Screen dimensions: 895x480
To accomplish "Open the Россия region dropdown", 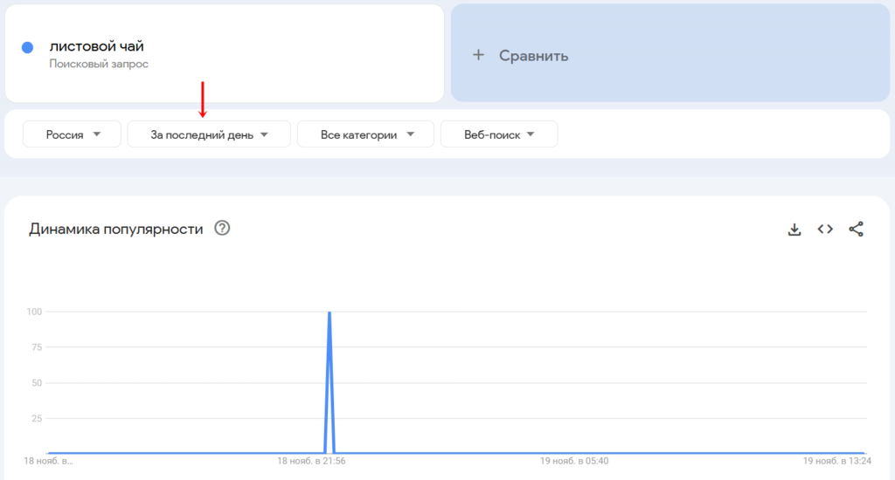I will [x=72, y=134].
